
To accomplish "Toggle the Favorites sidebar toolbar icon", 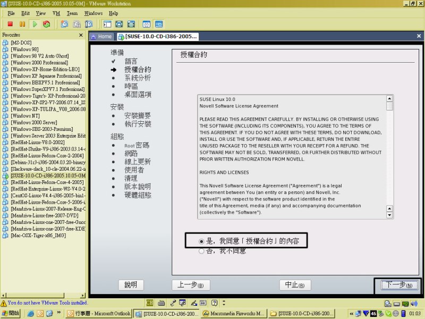I will 107,24.
